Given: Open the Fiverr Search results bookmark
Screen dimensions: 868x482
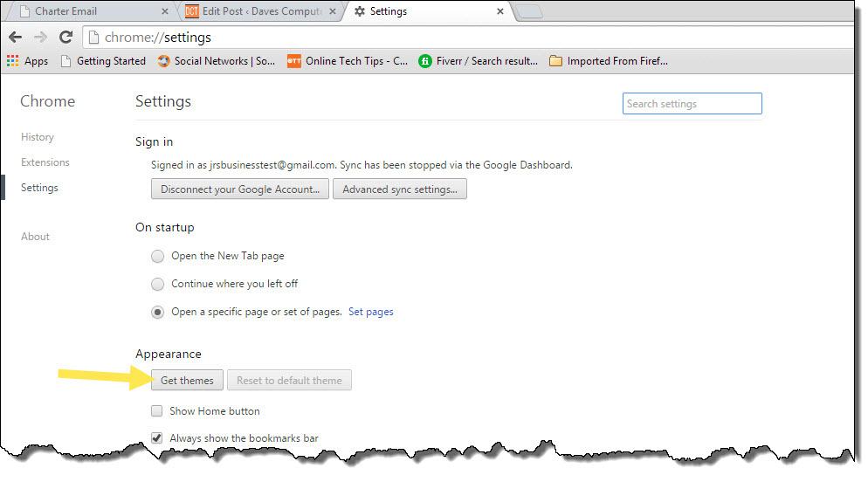Looking at the screenshot, I should [478, 61].
